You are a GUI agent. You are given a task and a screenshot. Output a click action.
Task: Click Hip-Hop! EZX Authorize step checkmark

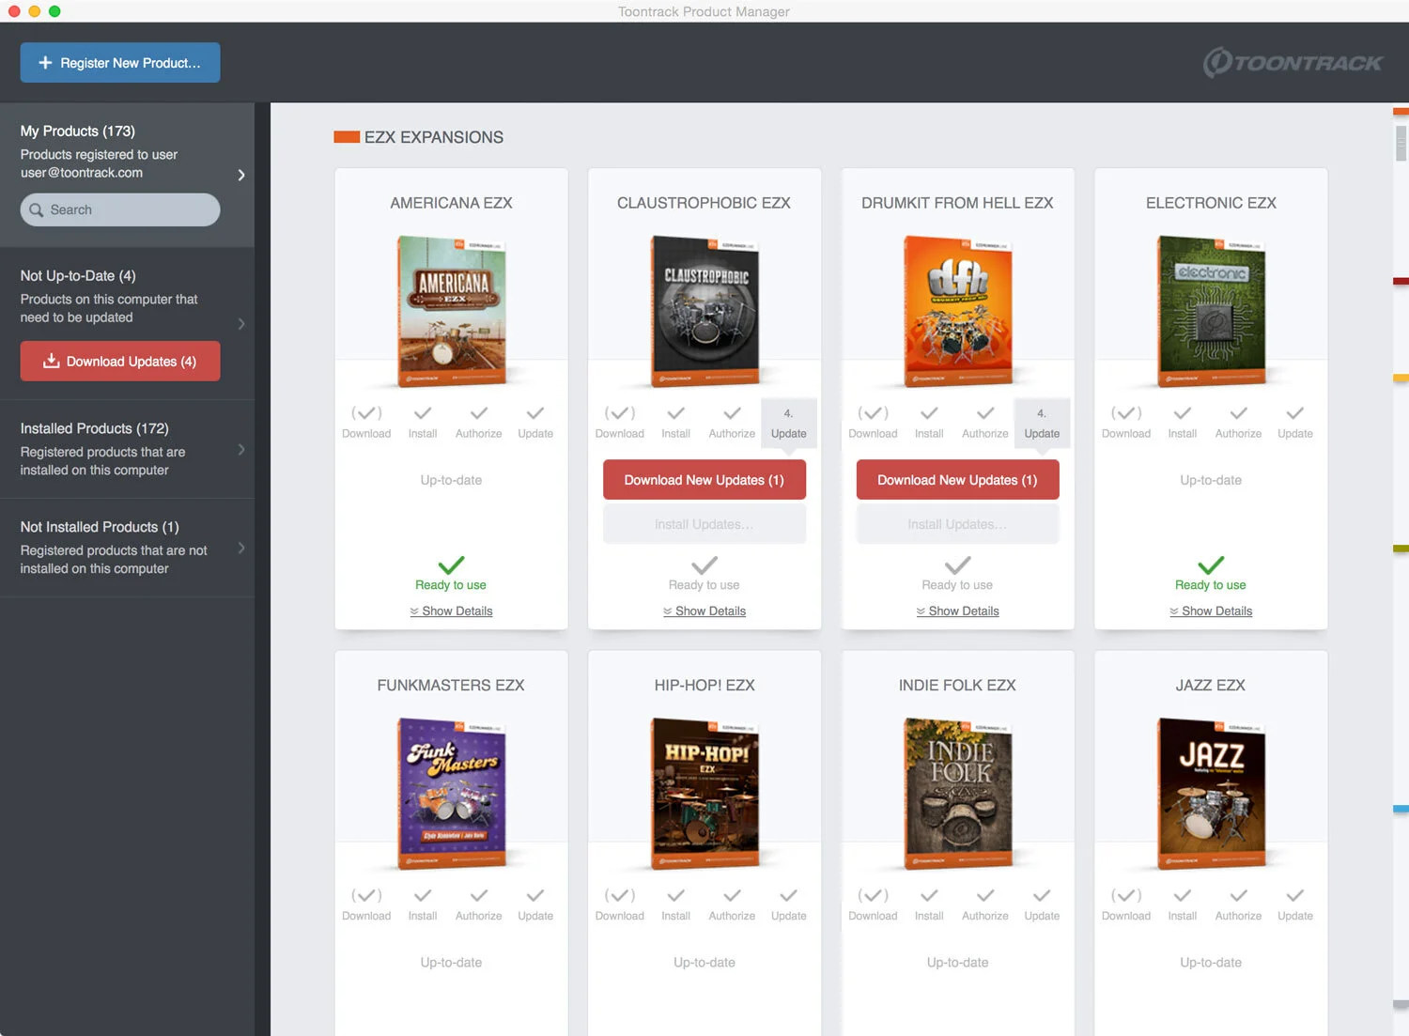pyautogui.click(x=733, y=896)
